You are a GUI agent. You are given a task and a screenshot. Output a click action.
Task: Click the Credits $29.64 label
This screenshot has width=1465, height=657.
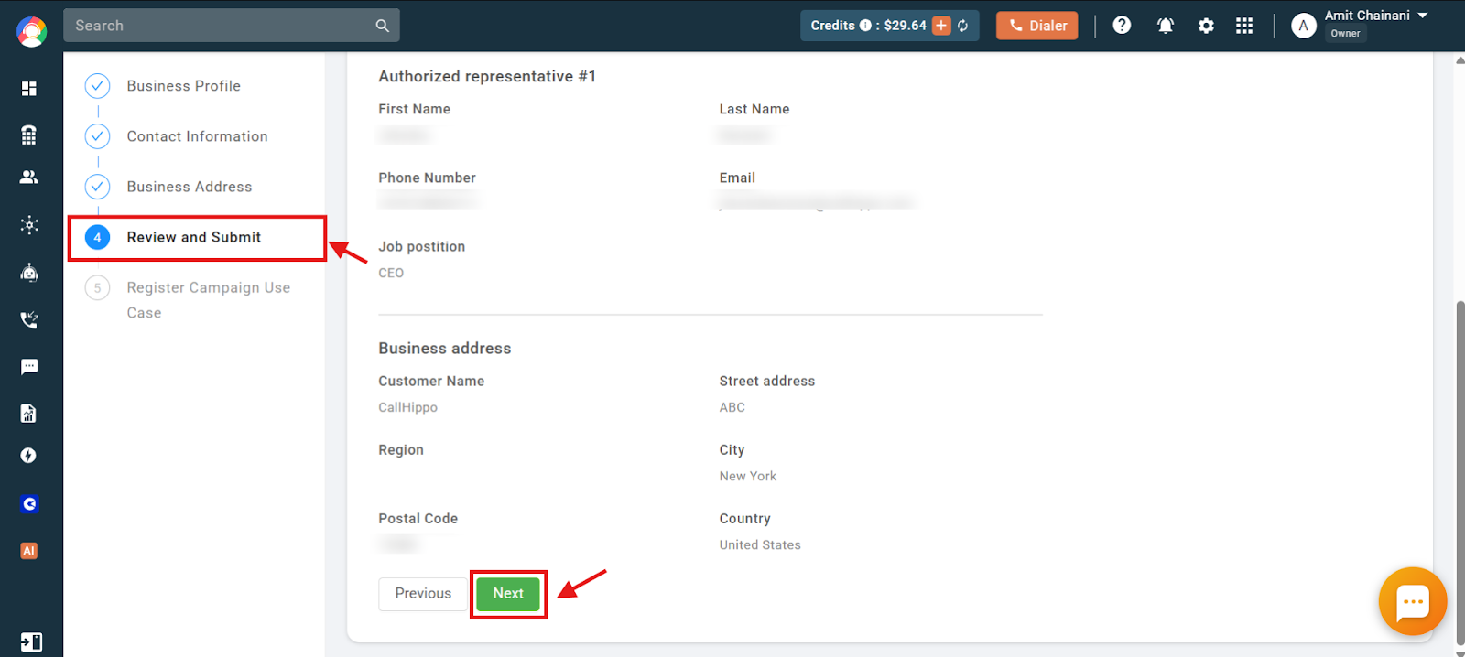pyautogui.click(x=869, y=26)
